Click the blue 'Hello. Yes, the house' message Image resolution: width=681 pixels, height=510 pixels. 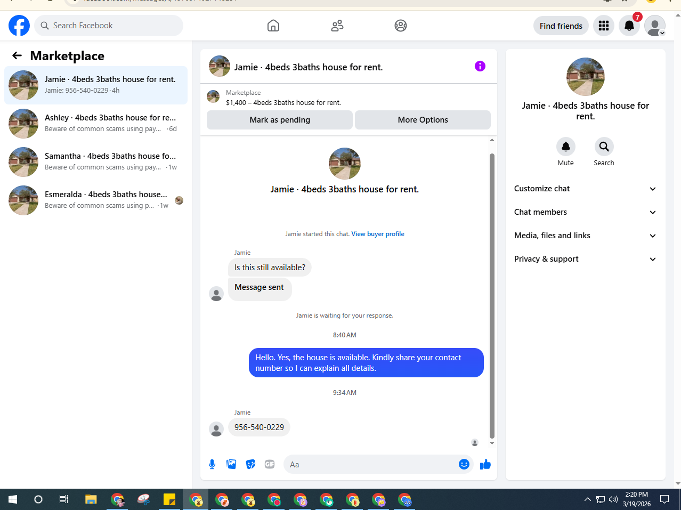366,363
